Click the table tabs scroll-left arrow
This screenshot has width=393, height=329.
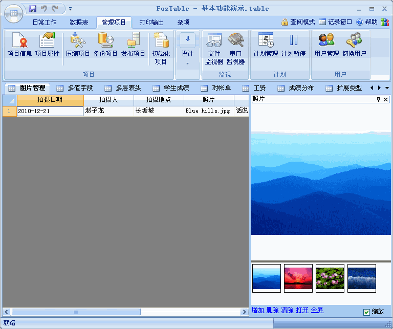click(x=372, y=88)
